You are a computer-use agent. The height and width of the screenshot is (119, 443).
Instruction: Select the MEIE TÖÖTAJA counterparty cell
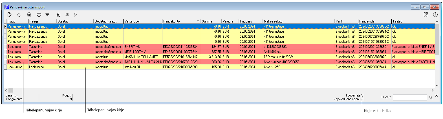[143, 52]
